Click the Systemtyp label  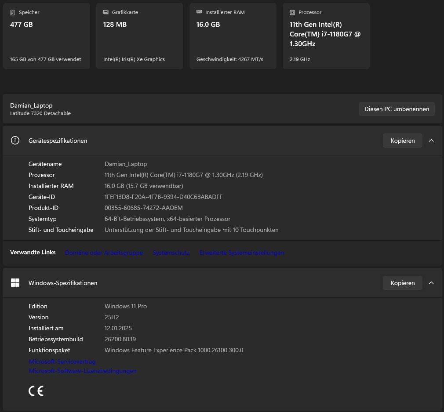tap(43, 219)
